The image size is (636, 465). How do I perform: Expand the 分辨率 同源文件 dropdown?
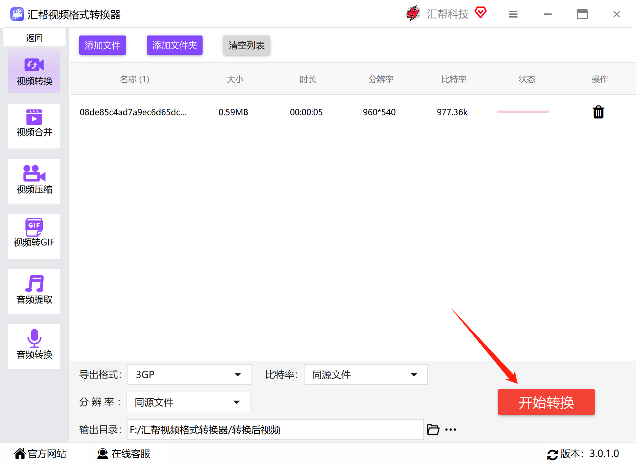coord(188,402)
